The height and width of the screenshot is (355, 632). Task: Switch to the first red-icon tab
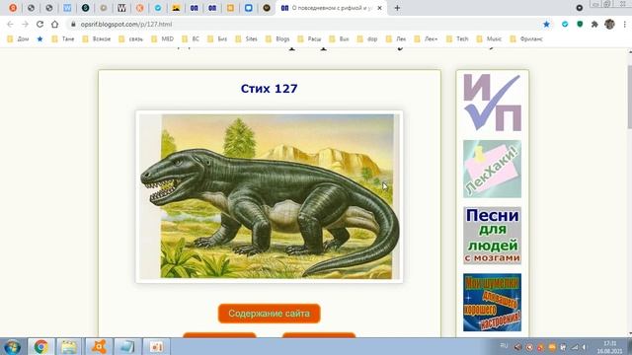[13, 8]
